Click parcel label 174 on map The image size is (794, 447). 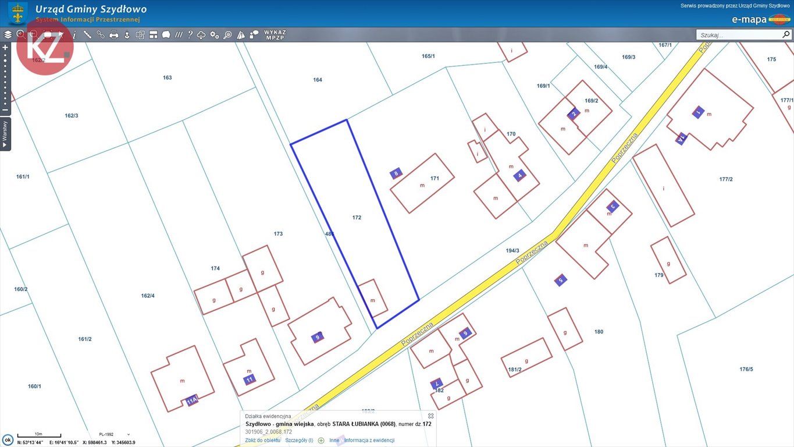215,268
